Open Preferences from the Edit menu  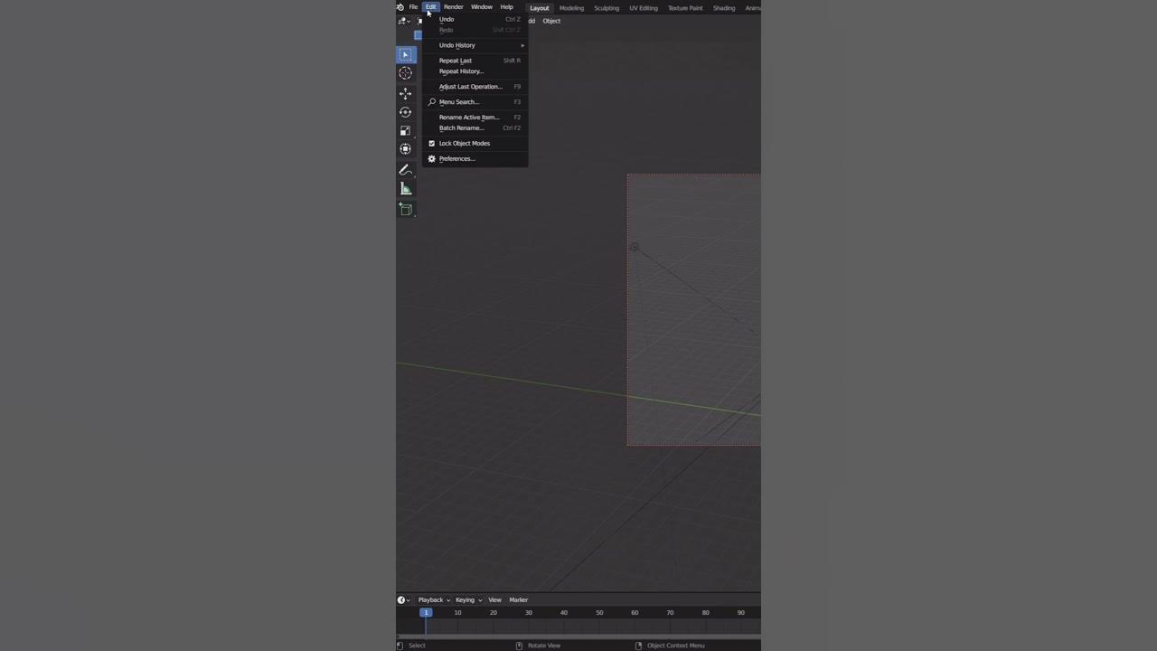coord(475,159)
